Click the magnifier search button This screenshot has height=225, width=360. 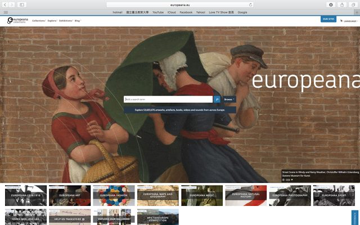click(217, 100)
